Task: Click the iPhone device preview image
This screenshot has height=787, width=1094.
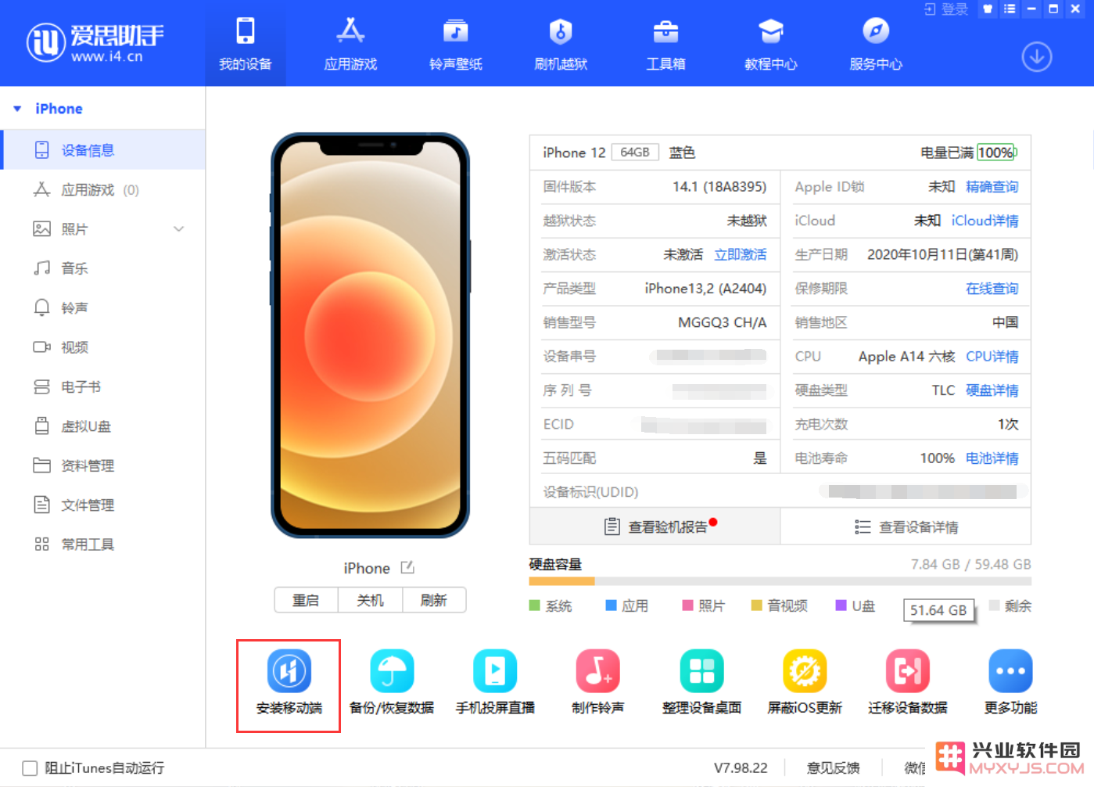Action: tap(370, 335)
